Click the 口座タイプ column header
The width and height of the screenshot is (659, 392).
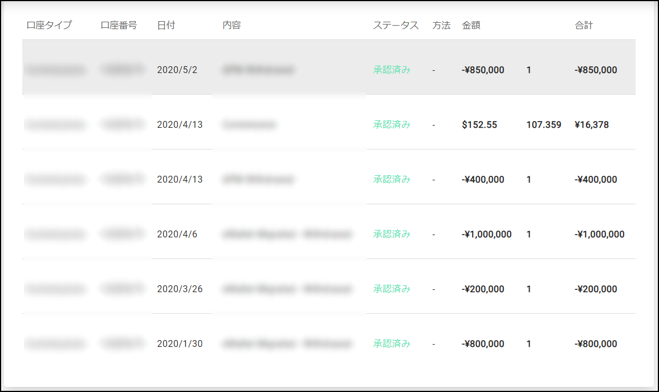coord(49,26)
